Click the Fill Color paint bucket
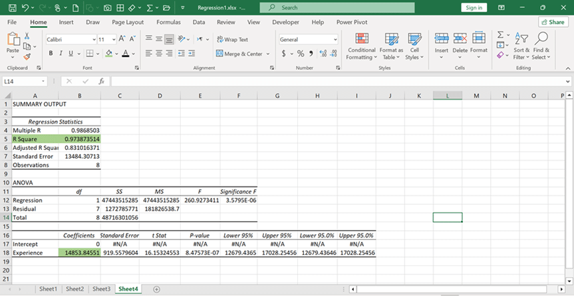Image resolution: width=574 pixels, height=296 pixels. point(110,54)
